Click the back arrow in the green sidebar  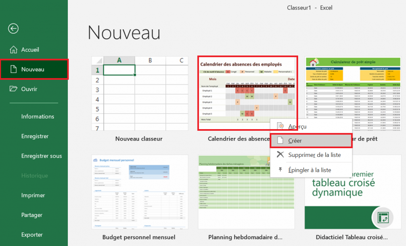pyautogui.click(x=13, y=29)
